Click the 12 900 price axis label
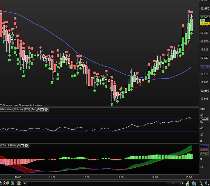Image resolution: width=210 pixels, height=186 pixels. point(205,91)
